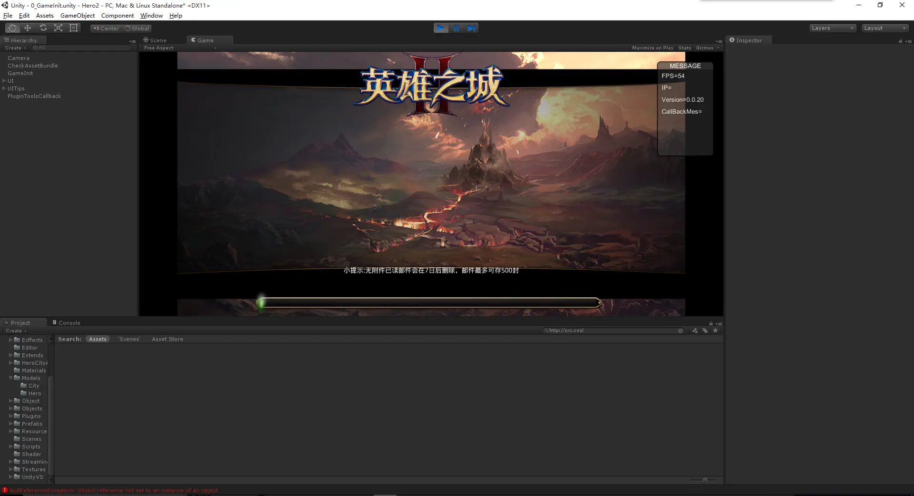Open Hierarchy panel options menu

[132, 41]
